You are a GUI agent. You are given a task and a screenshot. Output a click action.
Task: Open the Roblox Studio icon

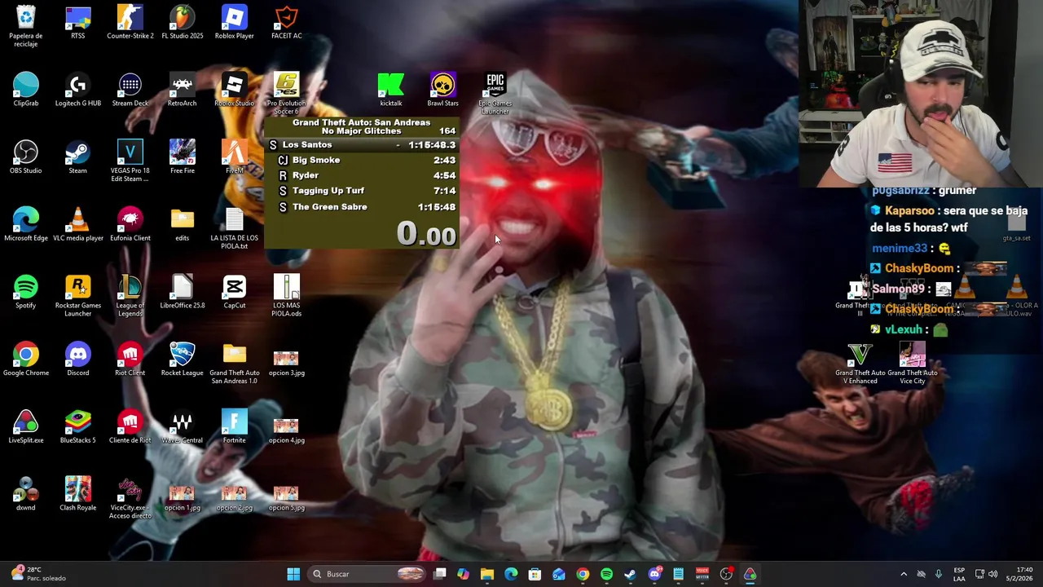235,90
